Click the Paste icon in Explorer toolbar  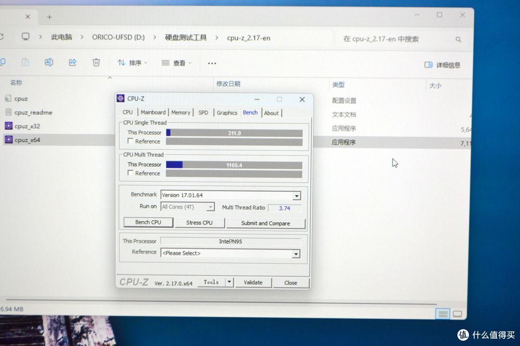click(x=25, y=62)
